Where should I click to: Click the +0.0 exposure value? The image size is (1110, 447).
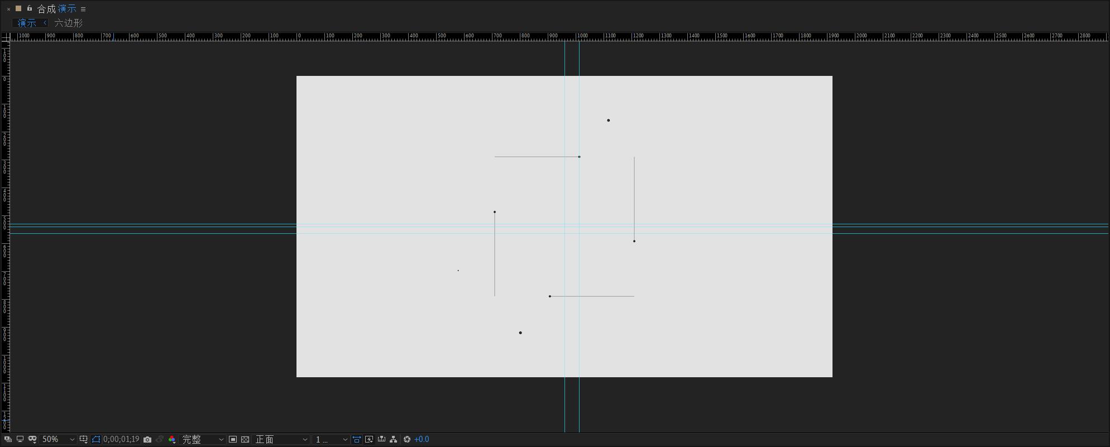click(x=422, y=440)
